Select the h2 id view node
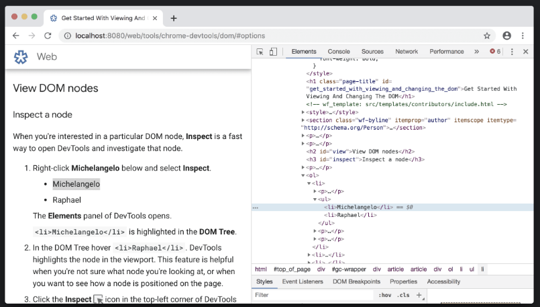Viewport: 540px width, 307px height. tap(360, 151)
